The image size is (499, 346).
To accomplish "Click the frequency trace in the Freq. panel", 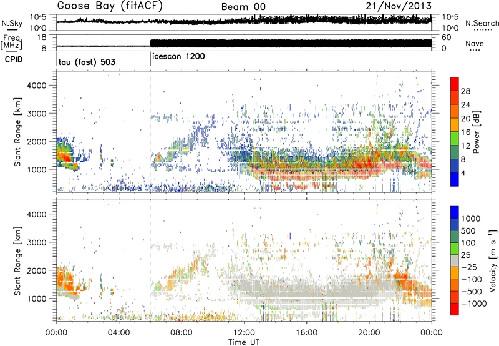I will coord(244,44).
